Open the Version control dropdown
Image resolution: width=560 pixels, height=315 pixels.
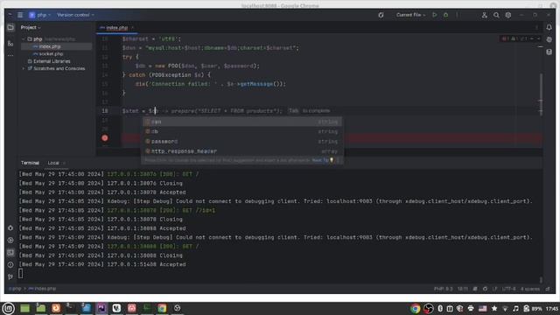point(75,15)
